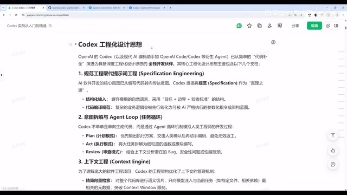
Task: Star this document with the favorite icon
Action: tap(249, 25)
